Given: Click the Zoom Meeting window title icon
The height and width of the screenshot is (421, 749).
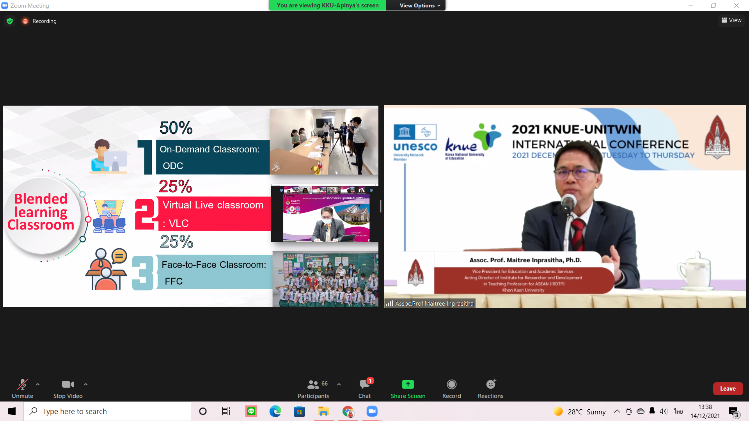Looking at the screenshot, I should pos(5,5).
